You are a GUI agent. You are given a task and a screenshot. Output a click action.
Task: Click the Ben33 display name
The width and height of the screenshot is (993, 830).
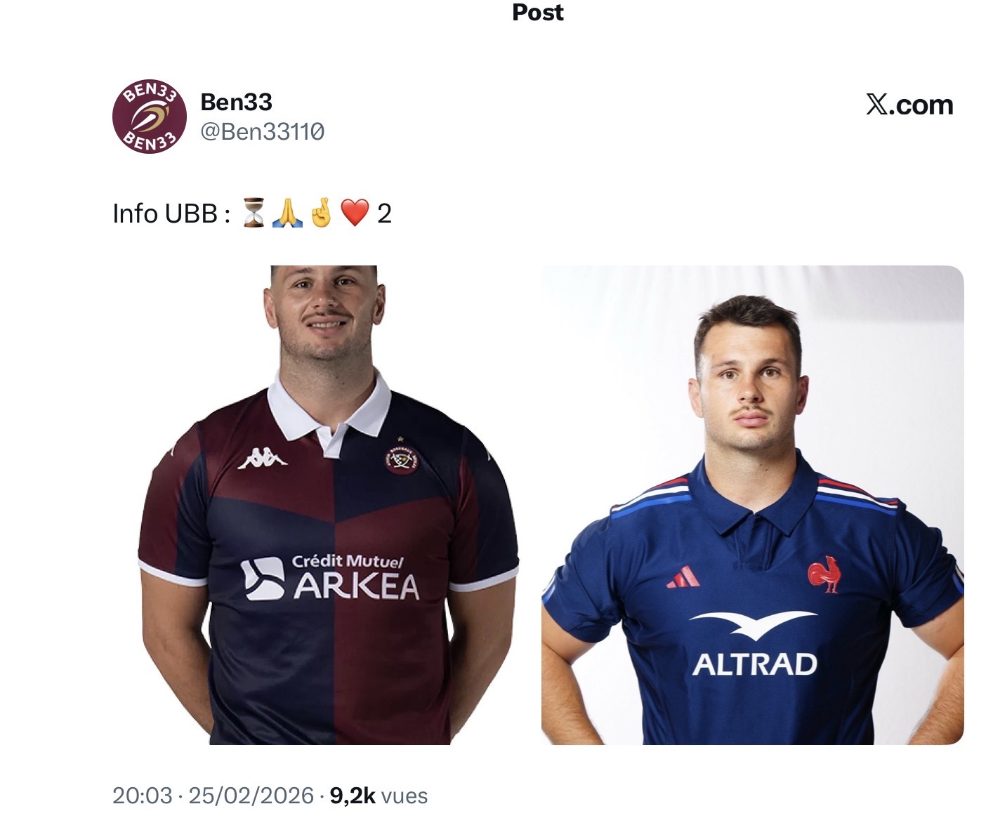pos(236,103)
